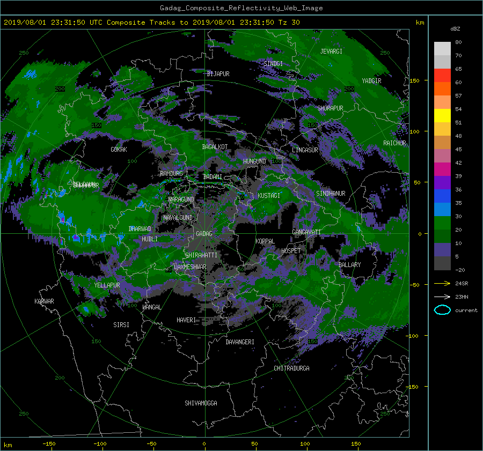Image resolution: width=483 pixels, height=451 pixels.
Task: Click the SIRSI city label
Action: (x=121, y=325)
